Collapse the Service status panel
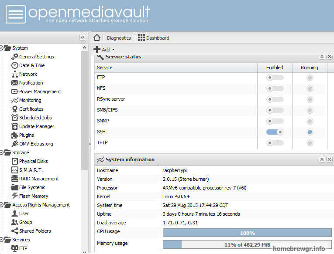The image size is (334, 254). [x=322, y=57]
